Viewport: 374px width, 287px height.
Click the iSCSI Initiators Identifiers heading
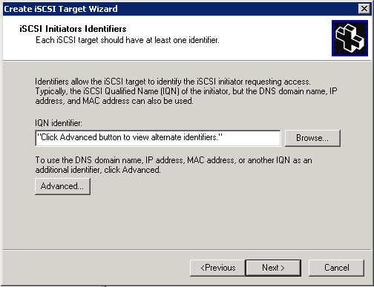[x=73, y=29]
